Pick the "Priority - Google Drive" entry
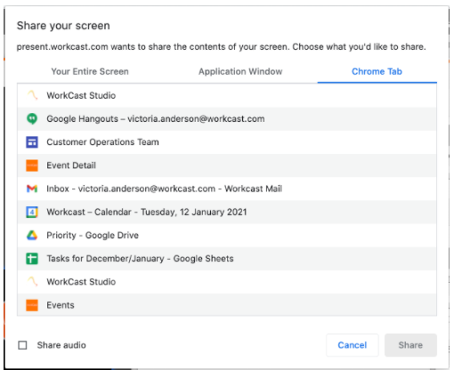 pyautogui.click(x=227, y=236)
